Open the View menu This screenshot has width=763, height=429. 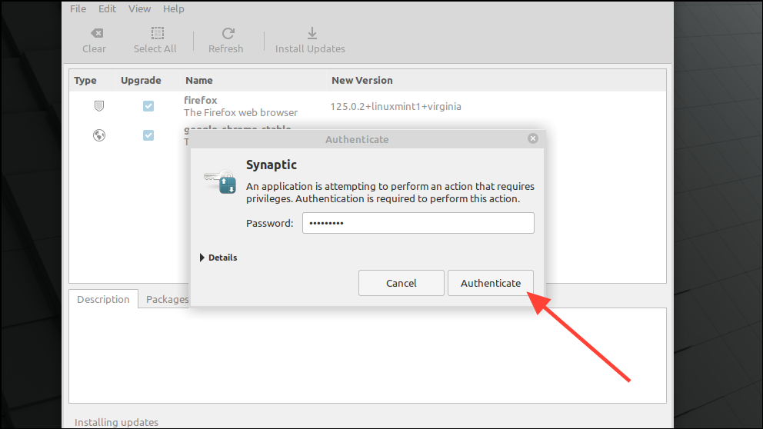140,8
